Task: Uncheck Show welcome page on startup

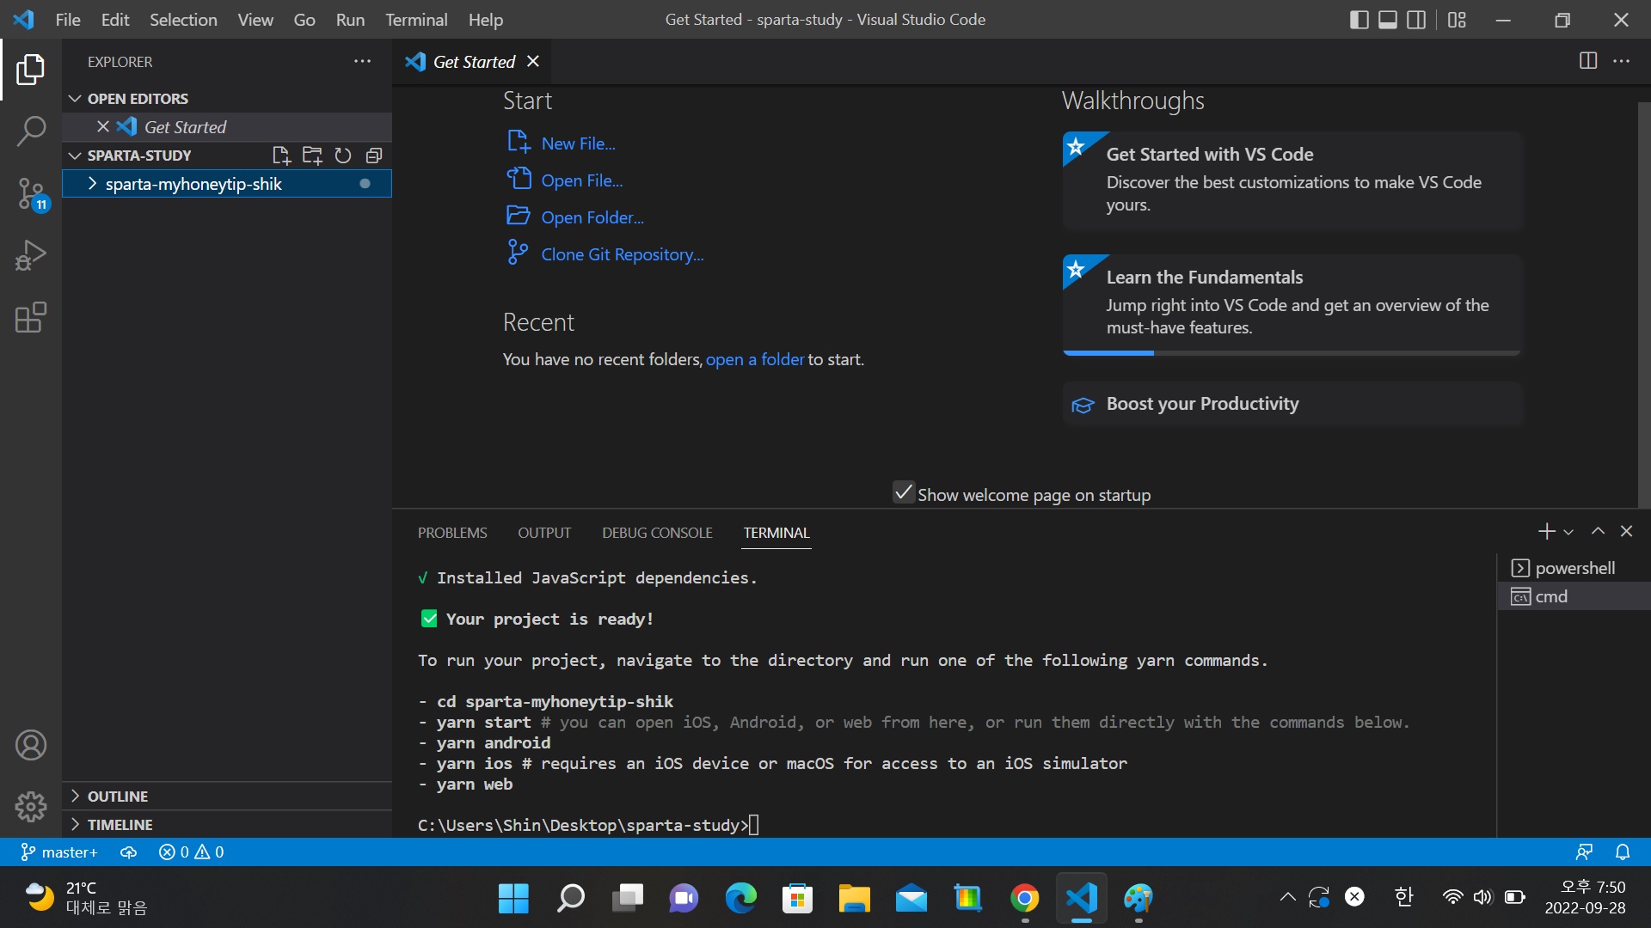Action: (903, 492)
